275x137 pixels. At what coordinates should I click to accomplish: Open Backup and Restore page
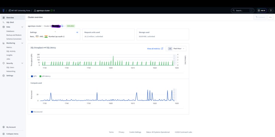pos(14,35)
